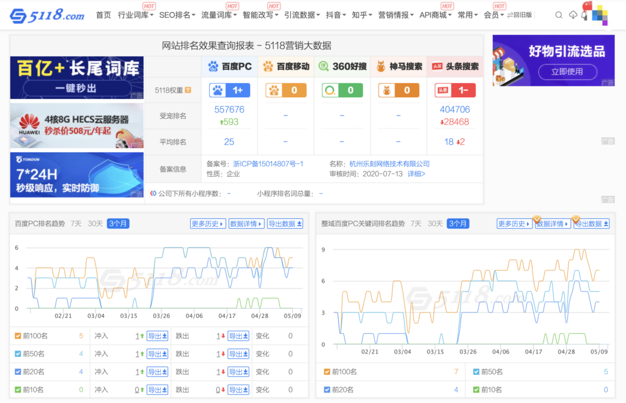Switch 百度PC排名趋势 to 3个月
This screenshot has width=626, height=403.
coord(118,224)
